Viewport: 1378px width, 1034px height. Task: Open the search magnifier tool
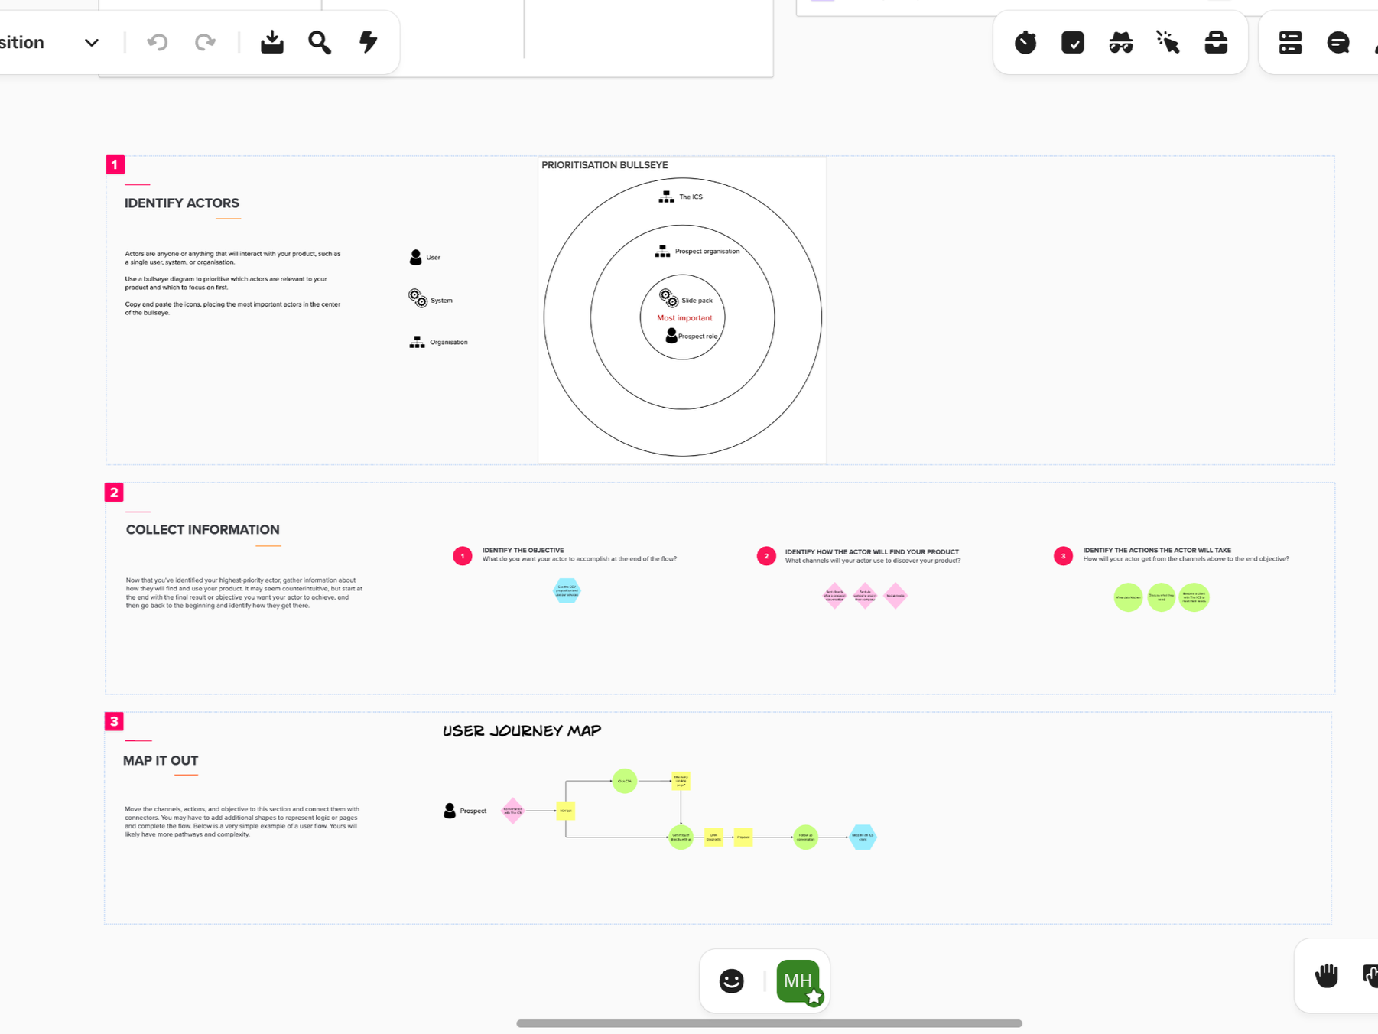320,42
